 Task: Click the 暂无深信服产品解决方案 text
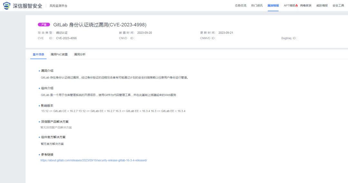click(x=56, y=127)
